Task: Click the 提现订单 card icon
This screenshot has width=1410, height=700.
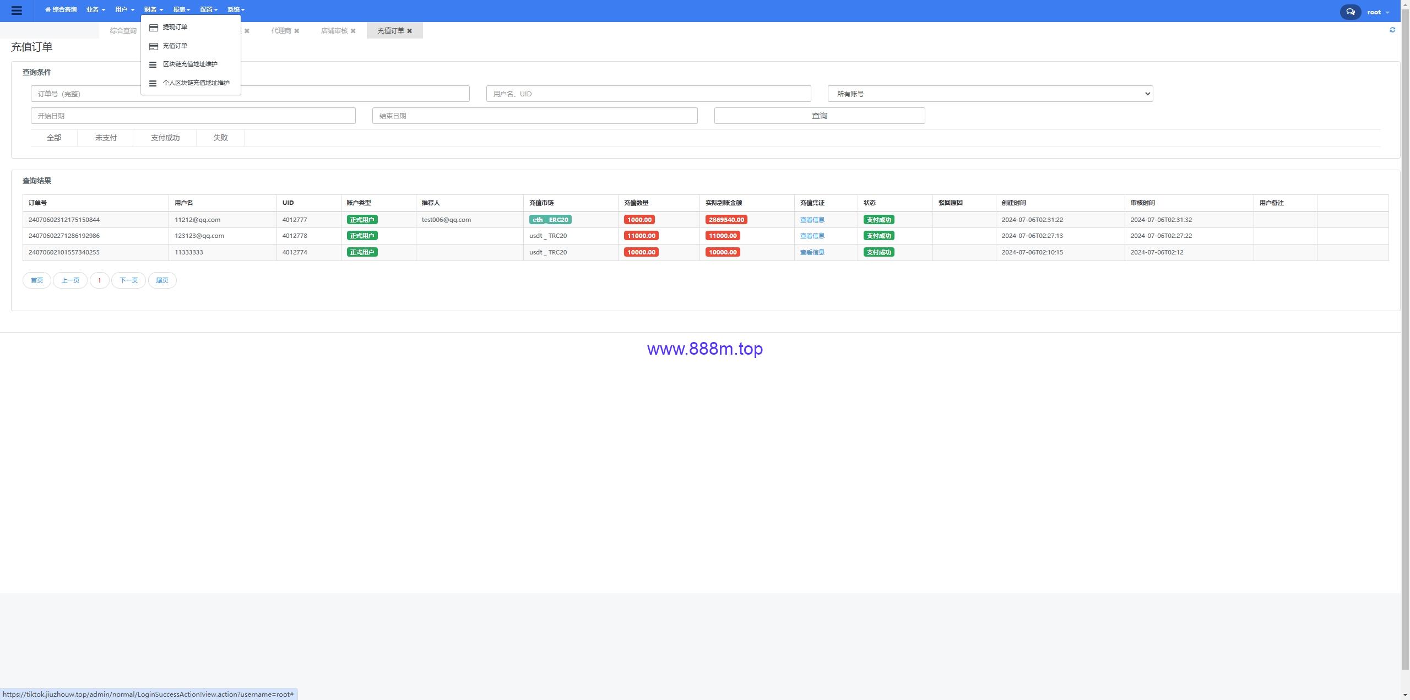Action: (x=154, y=28)
